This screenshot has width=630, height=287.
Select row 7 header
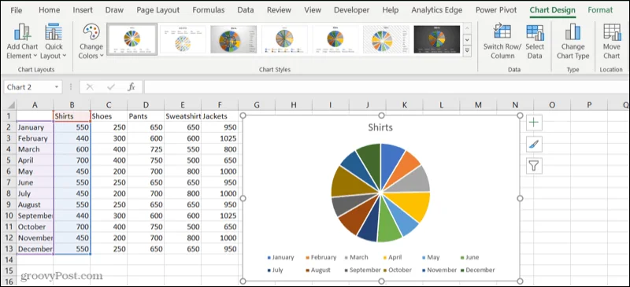point(8,182)
